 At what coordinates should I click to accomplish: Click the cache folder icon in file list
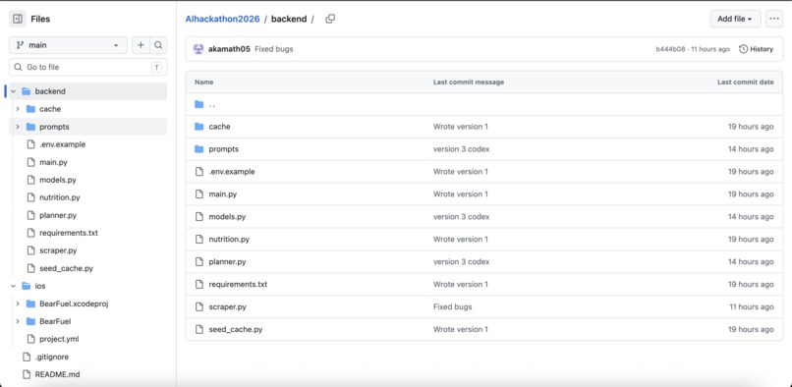pyautogui.click(x=199, y=127)
